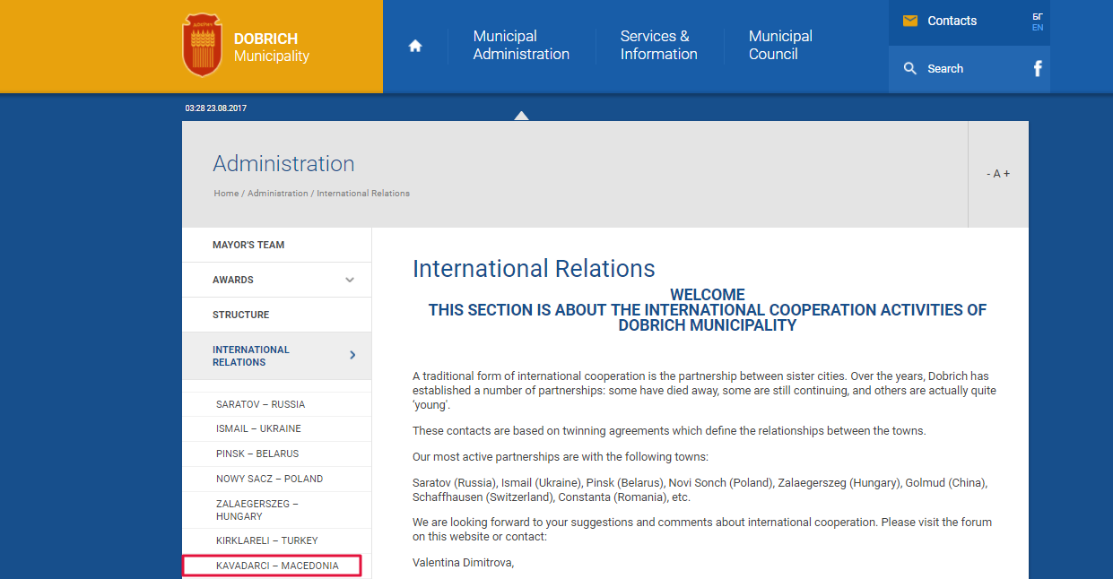The image size is (1113, 579).
Task: Click the name Valentina Dimitrova
Action: coord(463,563)
